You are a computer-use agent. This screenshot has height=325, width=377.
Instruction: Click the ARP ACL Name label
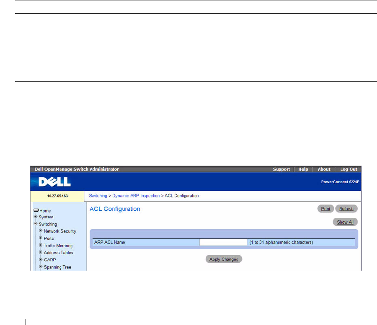pyautogui.click(x=109, y=242)
